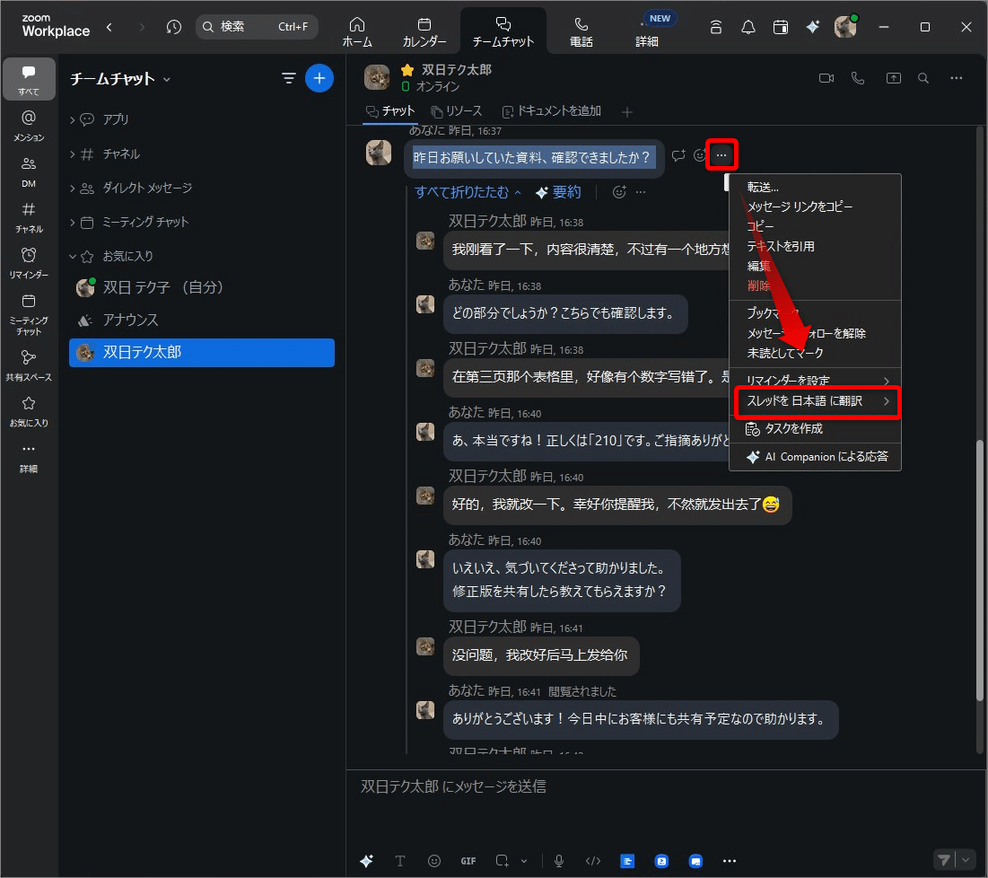Switch to the 電話 tab
The height and width of the screenshot is (878, 988).
[581, 31]
